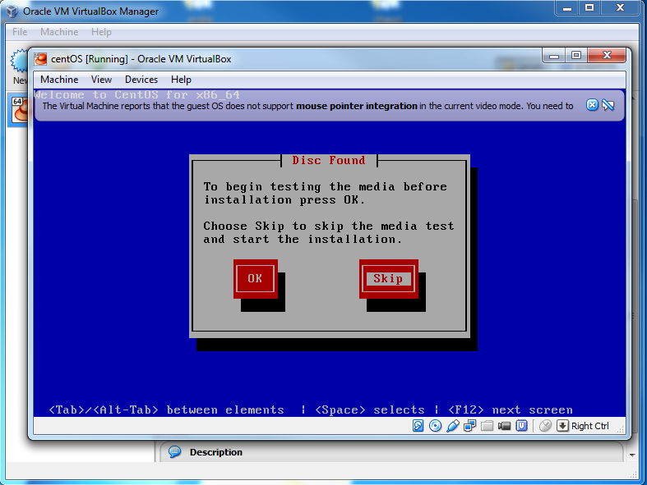Click the centOS window resize grip
The height and width of the screenshot is (485, 647).
pyautogui.click(x=621, y=430)
